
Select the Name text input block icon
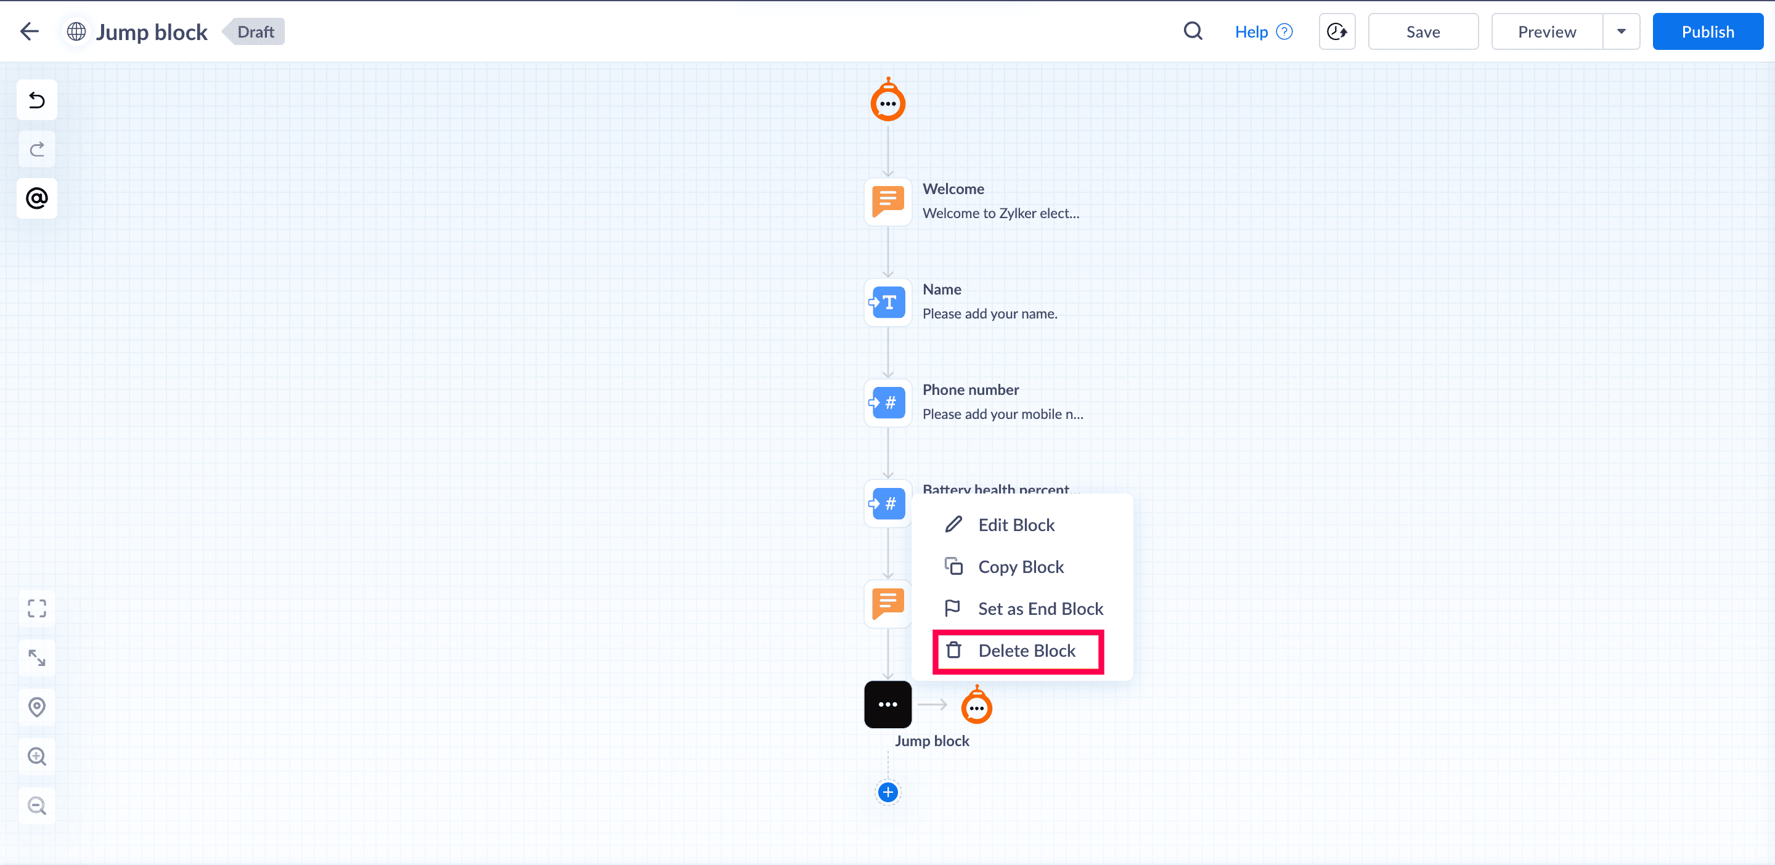[x=887, y=303]
